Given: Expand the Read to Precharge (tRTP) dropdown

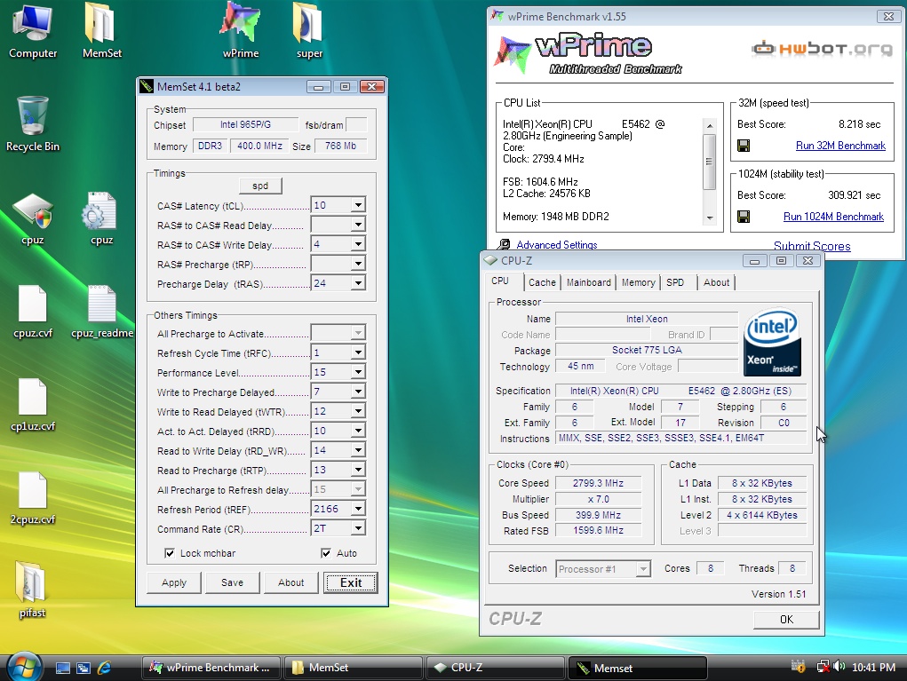Looking at the screenshot, I should point(359,470).
